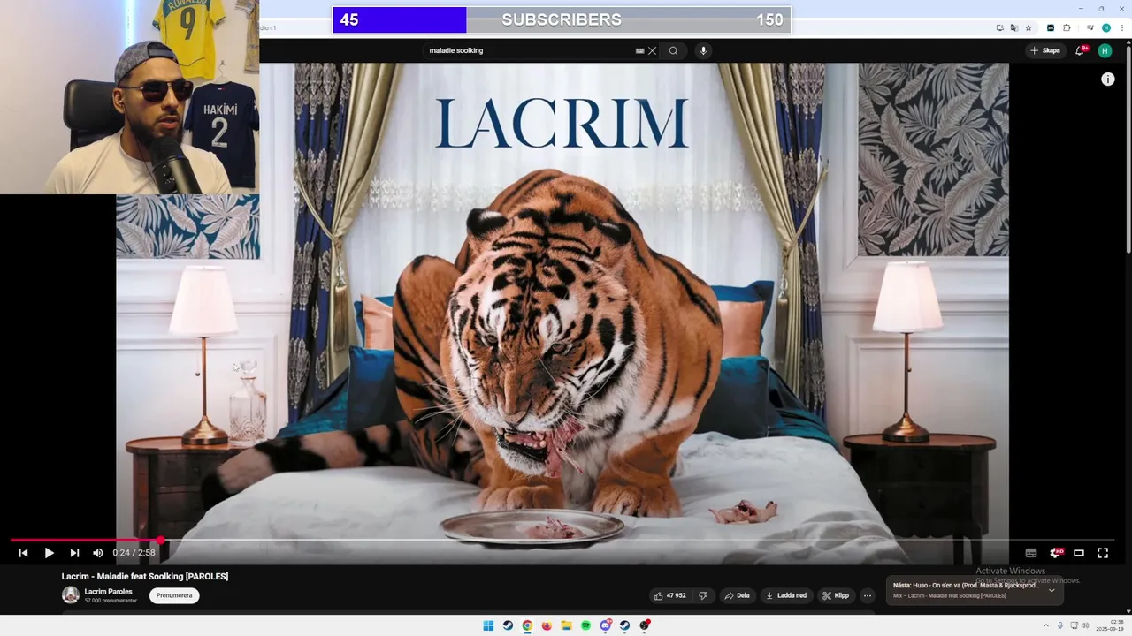Skip to the next video
The width and height of the screenshot is (1132, 636).
(x=74, y=553)
